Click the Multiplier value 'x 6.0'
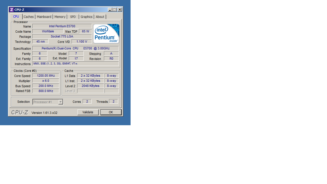 (46, 81)
